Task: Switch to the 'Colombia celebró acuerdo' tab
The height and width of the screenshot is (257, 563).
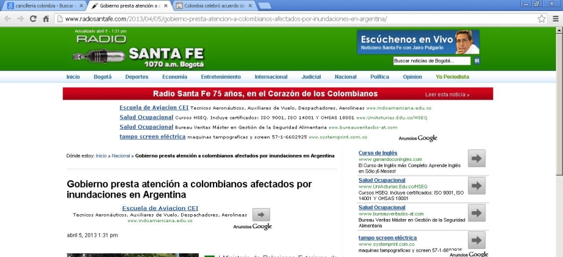Action: click(x=215, y=6)
